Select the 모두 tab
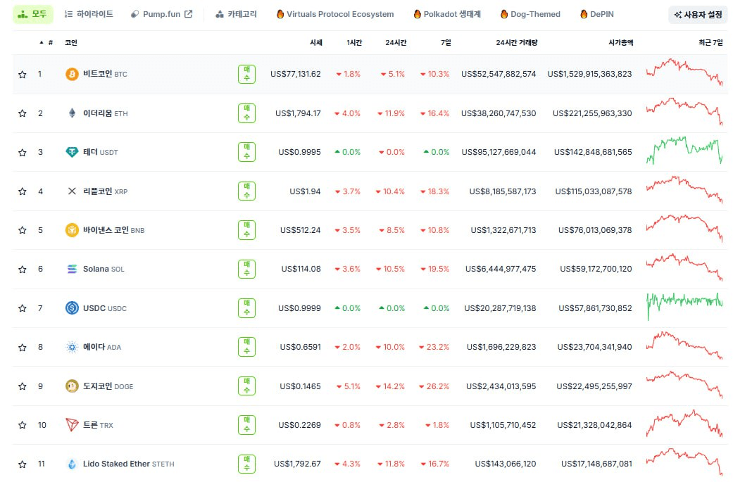This screenshot has height=482, width=733. [32, 15]
